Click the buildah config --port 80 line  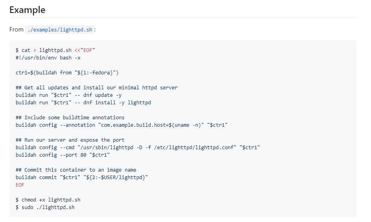pos(63,155)
